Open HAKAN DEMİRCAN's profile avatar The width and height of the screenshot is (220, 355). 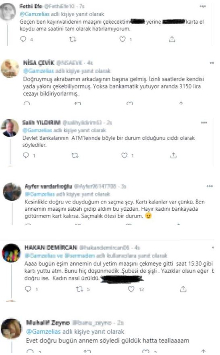pos(11,253)
